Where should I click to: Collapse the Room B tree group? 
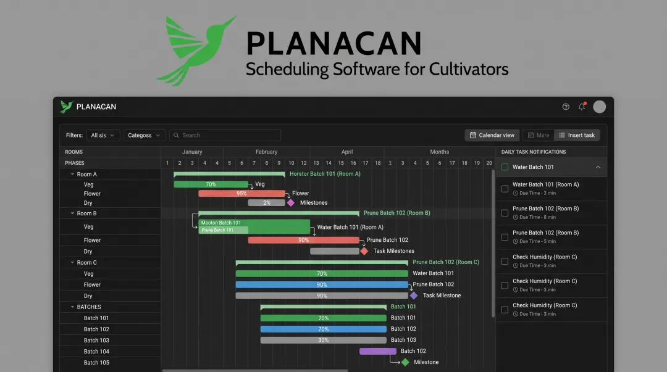pyautogui.click(x=72, y=213)
